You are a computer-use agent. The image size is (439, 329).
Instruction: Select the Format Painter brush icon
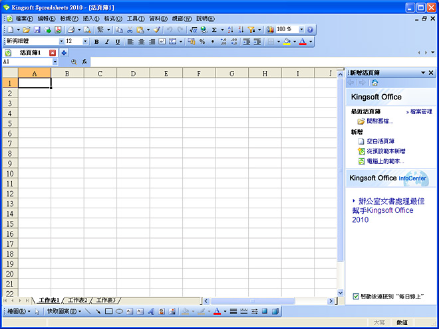(157, 30)
